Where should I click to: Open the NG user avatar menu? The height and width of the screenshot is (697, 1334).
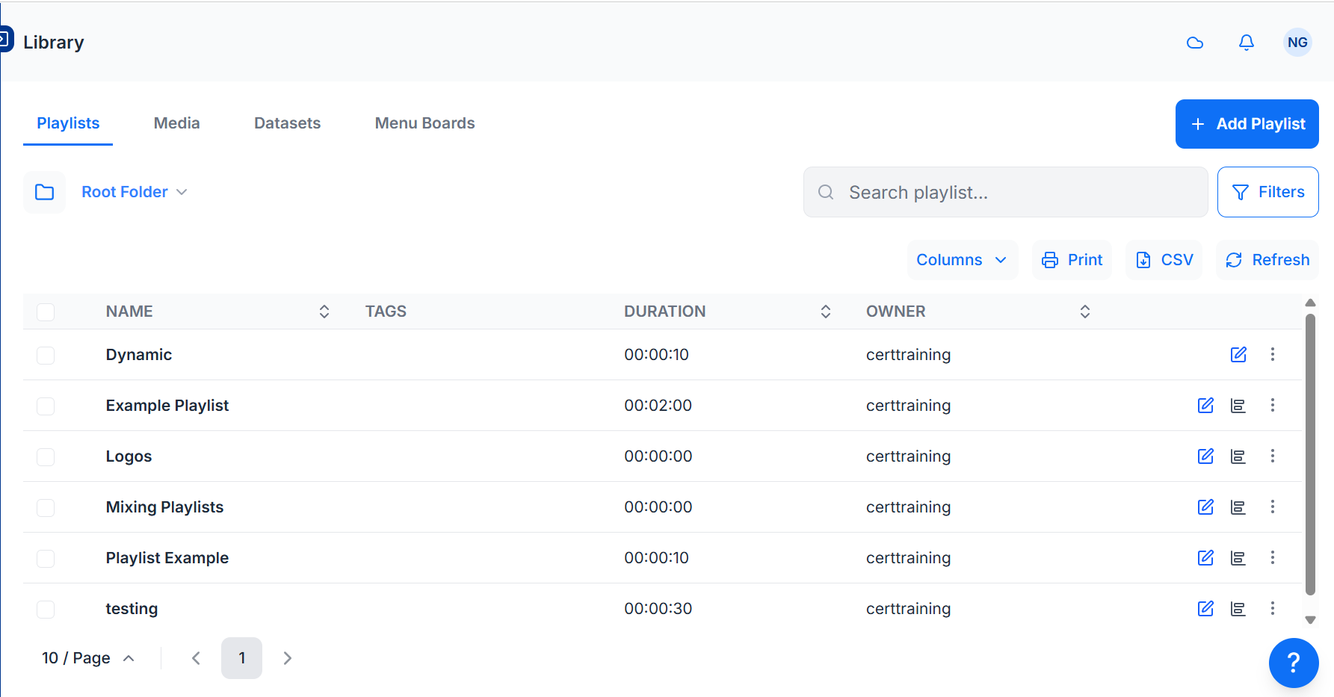pyautogui.click(x=1297, y=43)
